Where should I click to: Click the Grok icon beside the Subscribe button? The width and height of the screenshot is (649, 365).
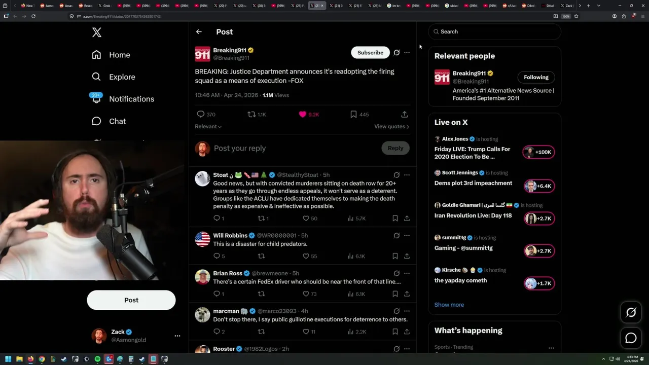pos(396,52)
